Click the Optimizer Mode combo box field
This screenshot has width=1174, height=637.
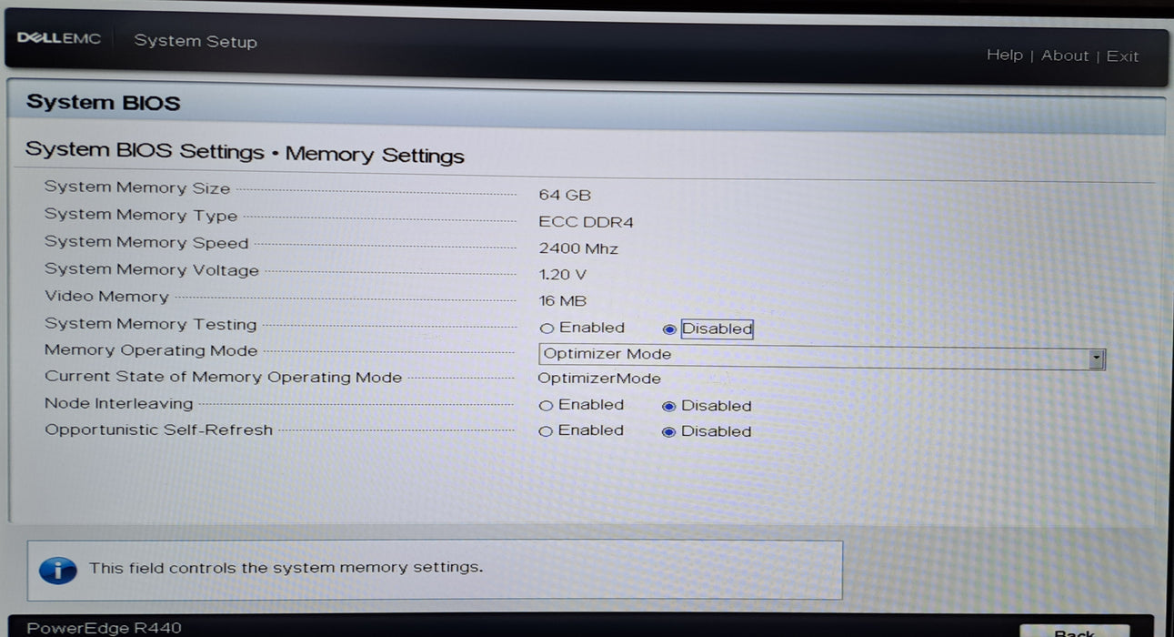click(822, 356)
